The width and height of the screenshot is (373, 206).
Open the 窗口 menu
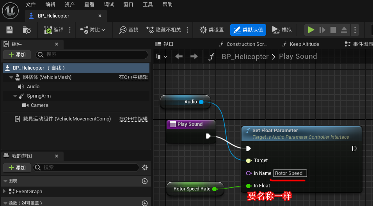click(128, 5)
